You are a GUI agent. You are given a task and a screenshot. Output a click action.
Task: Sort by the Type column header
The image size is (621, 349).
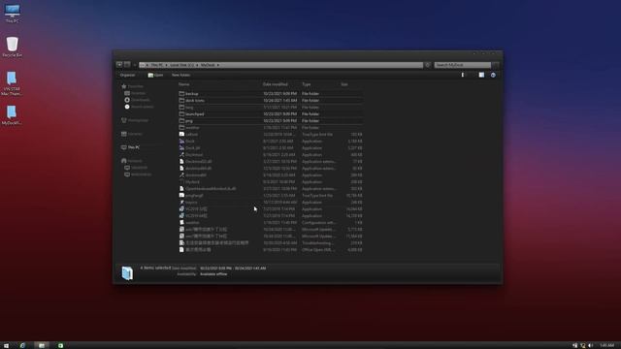click(307, 84)
